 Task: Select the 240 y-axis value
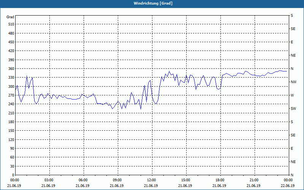tap(11, 104)
